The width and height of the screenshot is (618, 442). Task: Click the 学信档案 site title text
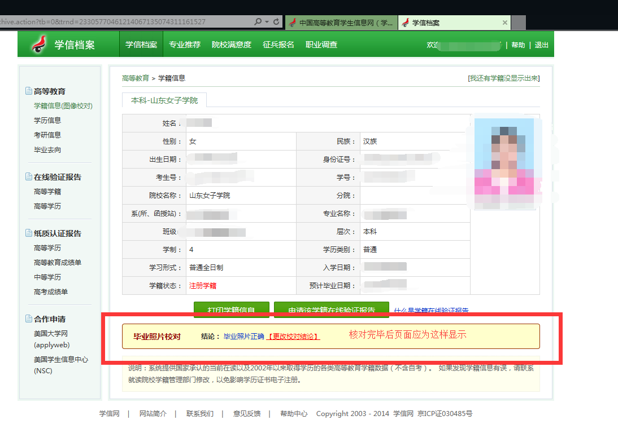[x=75, y=45]
